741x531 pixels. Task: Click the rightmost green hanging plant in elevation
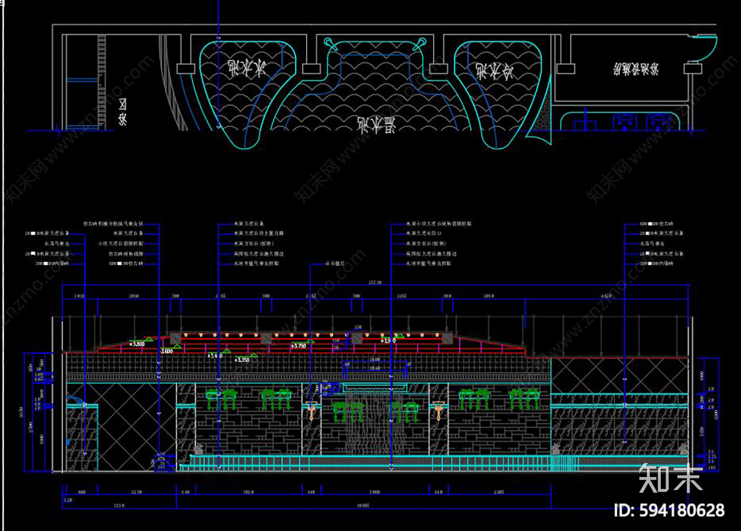[524, 399]
